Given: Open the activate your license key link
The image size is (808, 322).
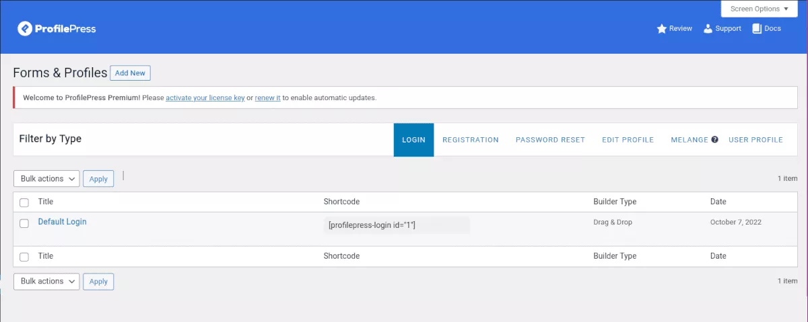Looking at the screenshot, I should coord(205,97).
